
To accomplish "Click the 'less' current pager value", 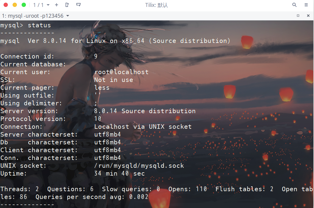I will [x=102, y=88].
